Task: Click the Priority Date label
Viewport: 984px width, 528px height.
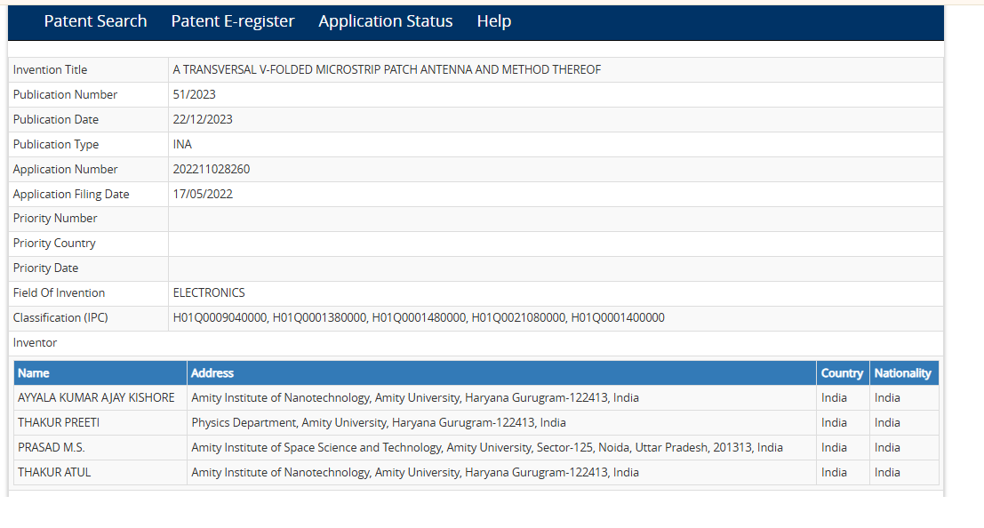Action: click(46, 268)
